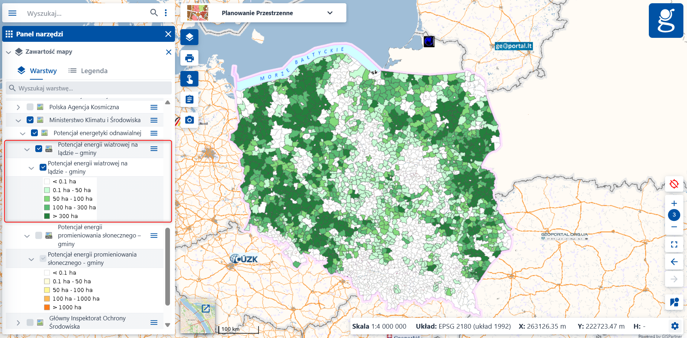Expand Polska Agencja Kosmiczna tree item
687x338 pixels.
(18, 107)
